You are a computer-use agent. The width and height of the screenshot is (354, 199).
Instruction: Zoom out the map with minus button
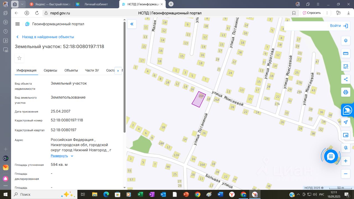click(x=345, y=174)
